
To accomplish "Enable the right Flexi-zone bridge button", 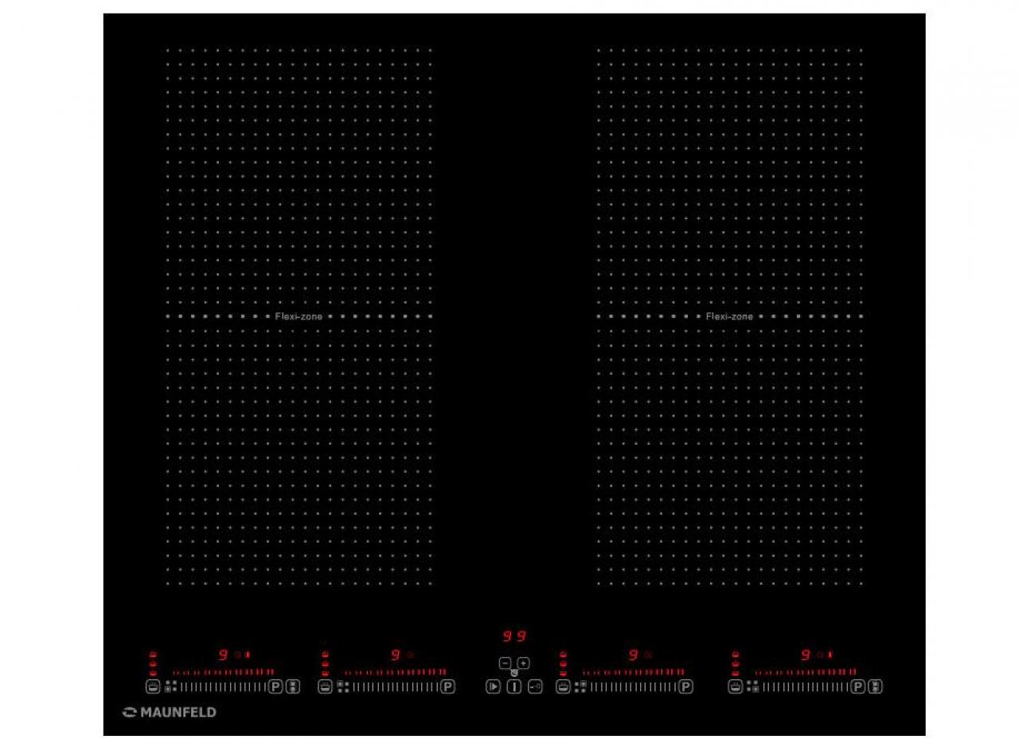I will [875, 686].
